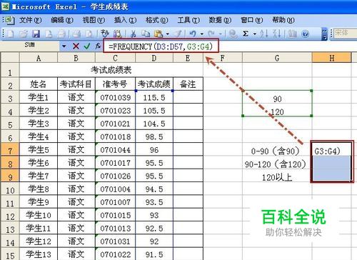Viewport: 357px width, 260px height.
Task: Run the Spelling check icon
Action: (x=104, y=34)
